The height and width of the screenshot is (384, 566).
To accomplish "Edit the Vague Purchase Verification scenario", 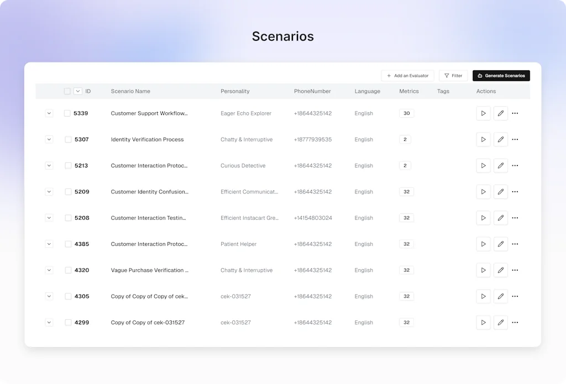I will pyautogui.click(x=501, y=270).
